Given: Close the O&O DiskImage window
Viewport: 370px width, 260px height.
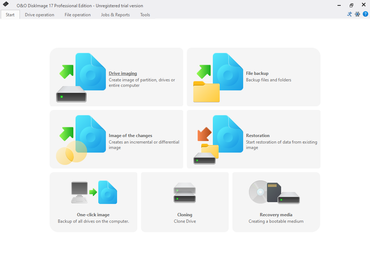Looking at the screenshot, I should tap(363, 5).
